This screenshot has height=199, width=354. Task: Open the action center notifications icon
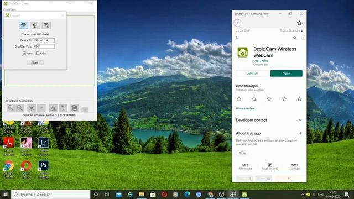point(347,194)
